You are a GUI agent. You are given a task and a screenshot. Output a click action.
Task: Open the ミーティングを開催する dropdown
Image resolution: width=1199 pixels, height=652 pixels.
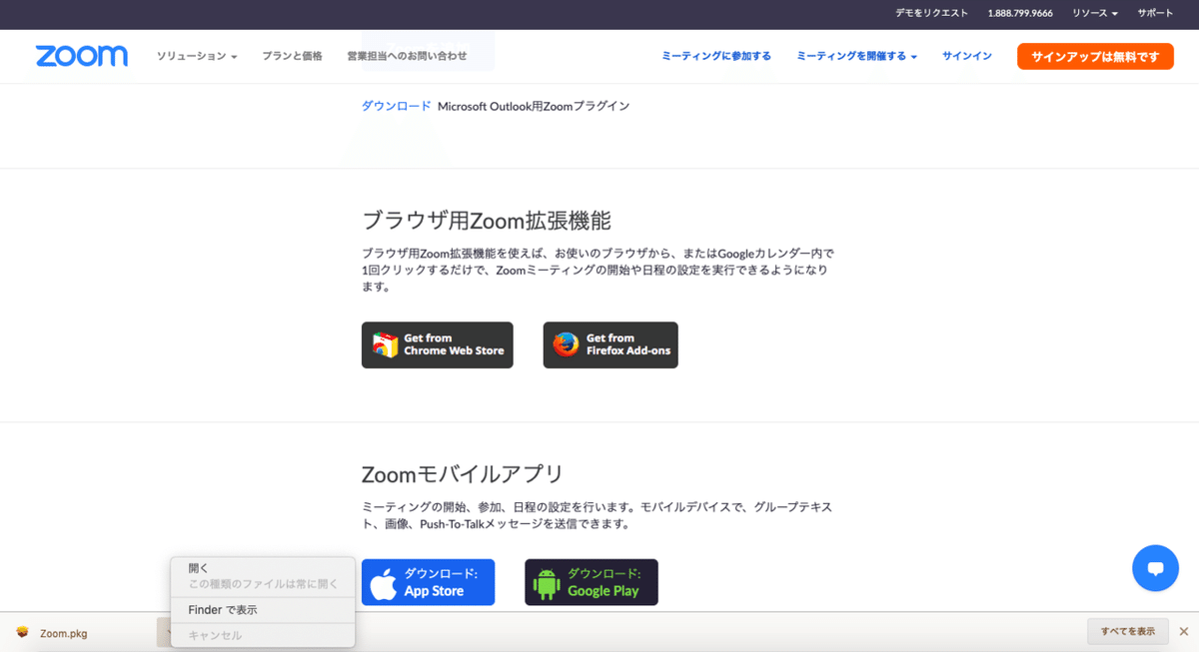(856, 57)
